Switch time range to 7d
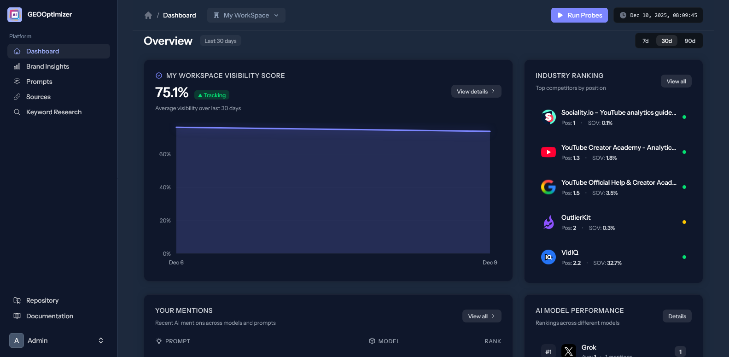Screen dimensions: 729x357 pos(645,41)
